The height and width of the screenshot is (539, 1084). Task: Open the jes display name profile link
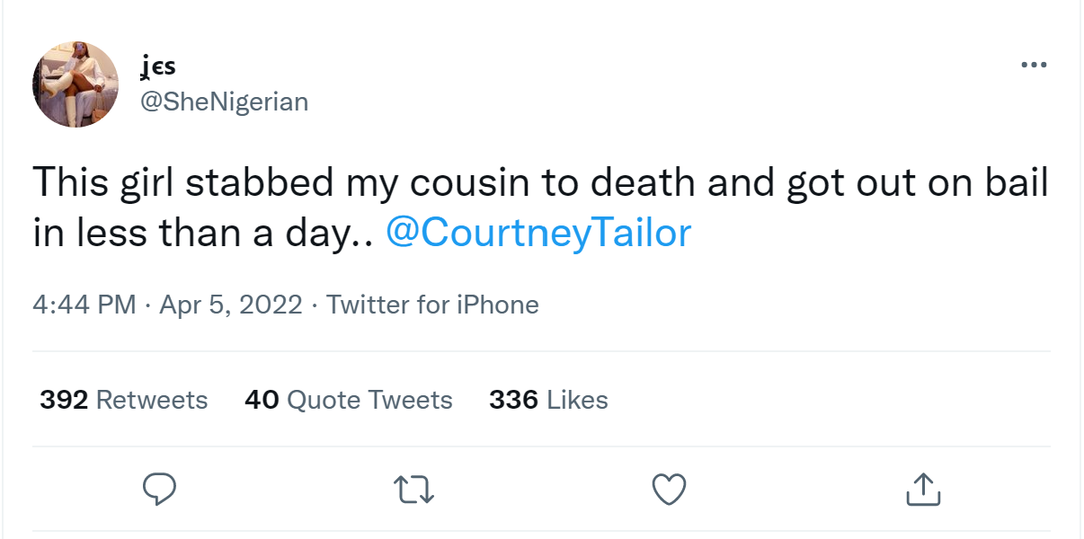157,66
